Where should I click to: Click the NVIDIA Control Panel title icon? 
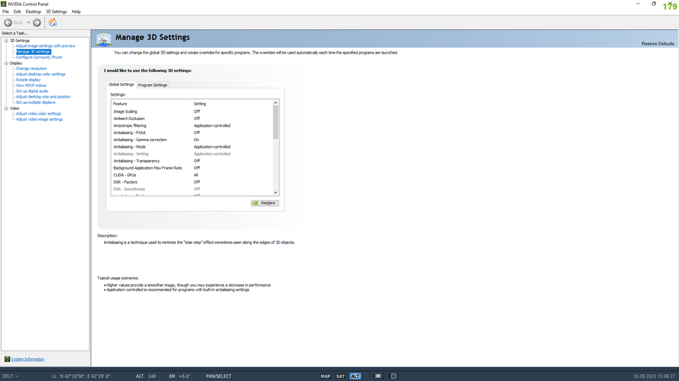(x=3, y=4)
